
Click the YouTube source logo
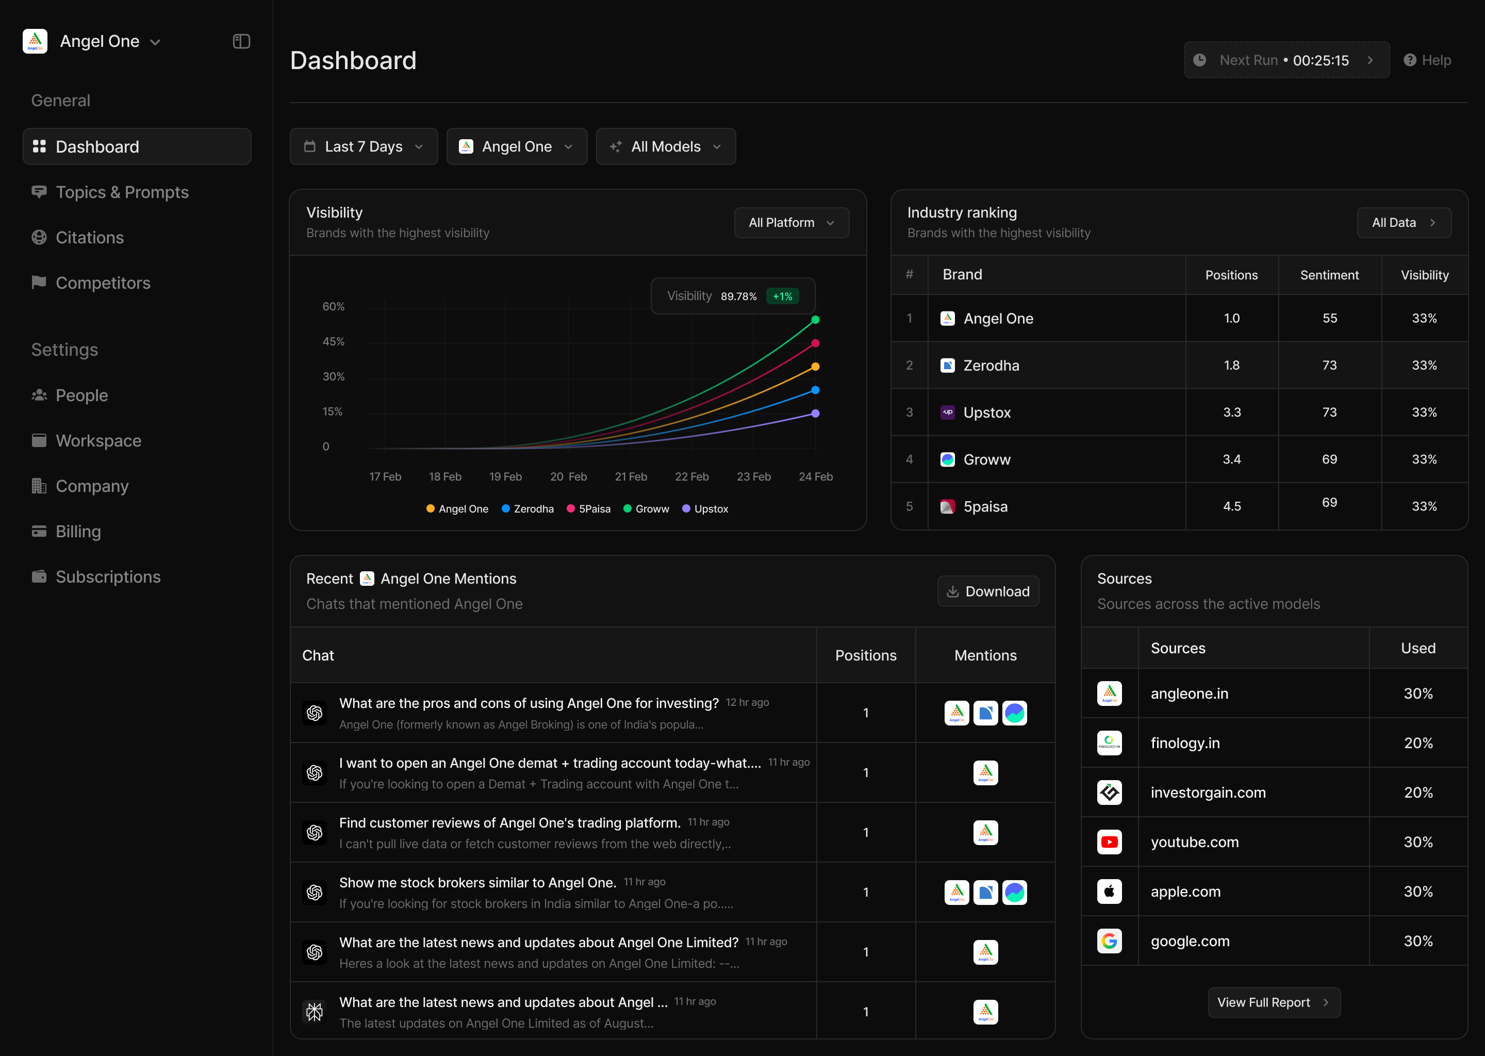[1109, 842]
